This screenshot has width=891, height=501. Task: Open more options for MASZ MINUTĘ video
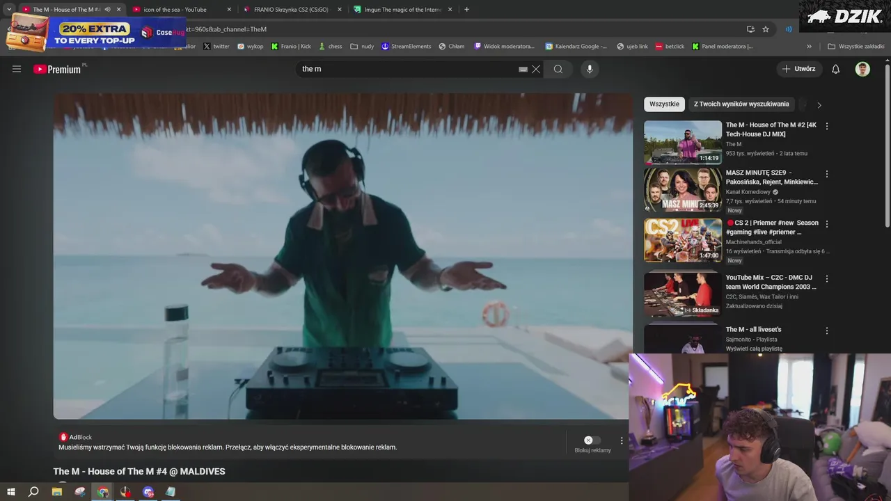click(x=827, y=173)
